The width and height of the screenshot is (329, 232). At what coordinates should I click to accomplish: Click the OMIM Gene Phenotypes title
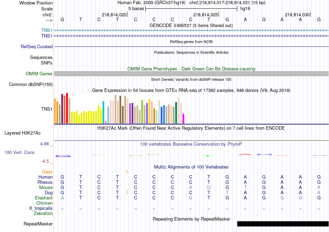pyautogui.click(x=191, y=69)
